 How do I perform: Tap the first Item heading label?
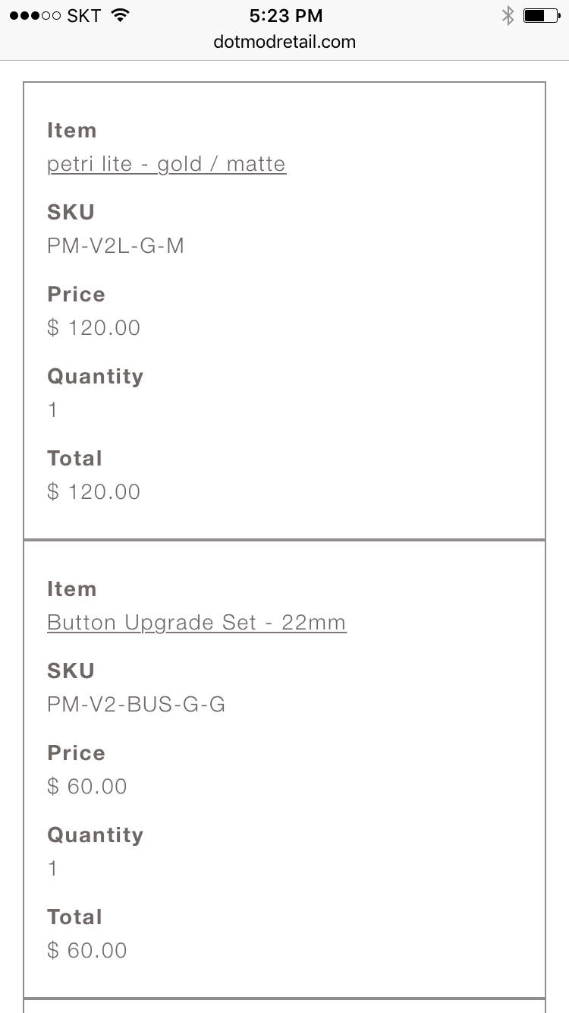point(71,131)
